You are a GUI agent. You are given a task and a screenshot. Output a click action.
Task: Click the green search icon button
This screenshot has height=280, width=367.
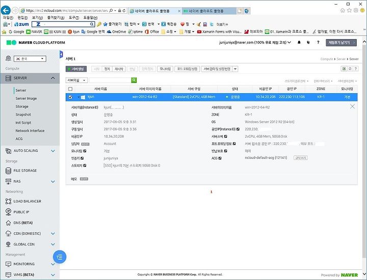134,80
